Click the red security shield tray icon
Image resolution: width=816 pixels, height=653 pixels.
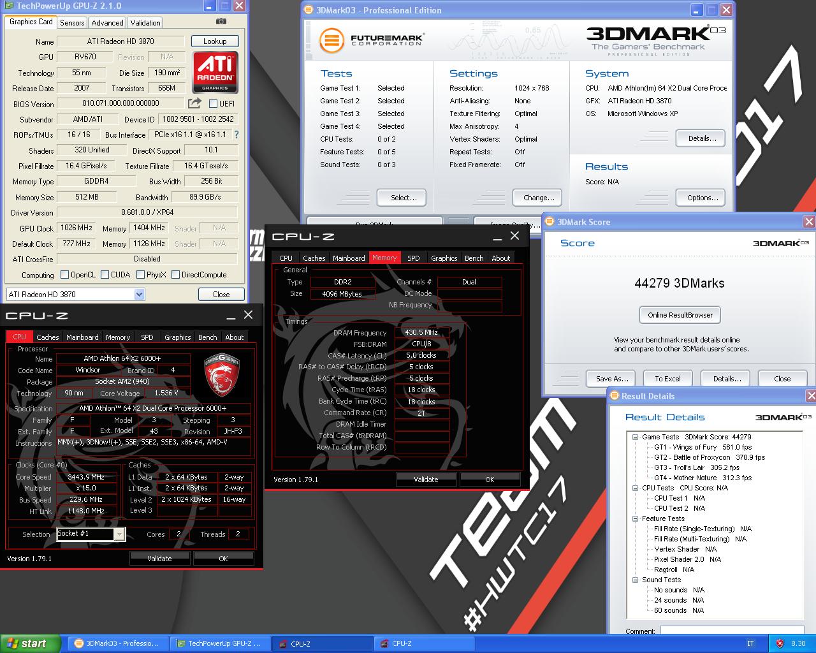tap(780, 643)
